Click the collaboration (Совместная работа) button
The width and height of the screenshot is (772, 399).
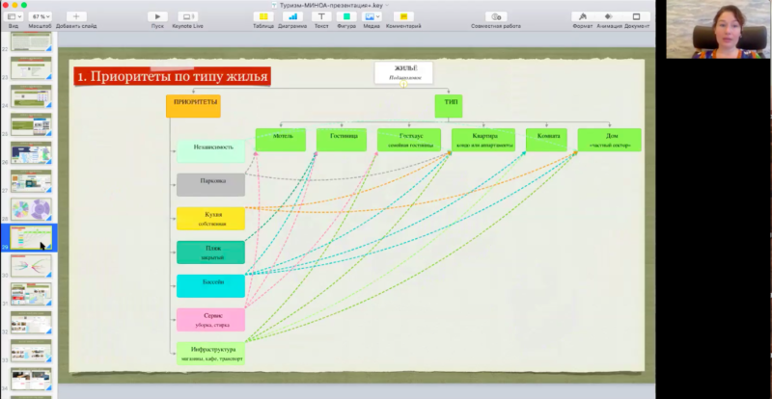tap(496, 16)
